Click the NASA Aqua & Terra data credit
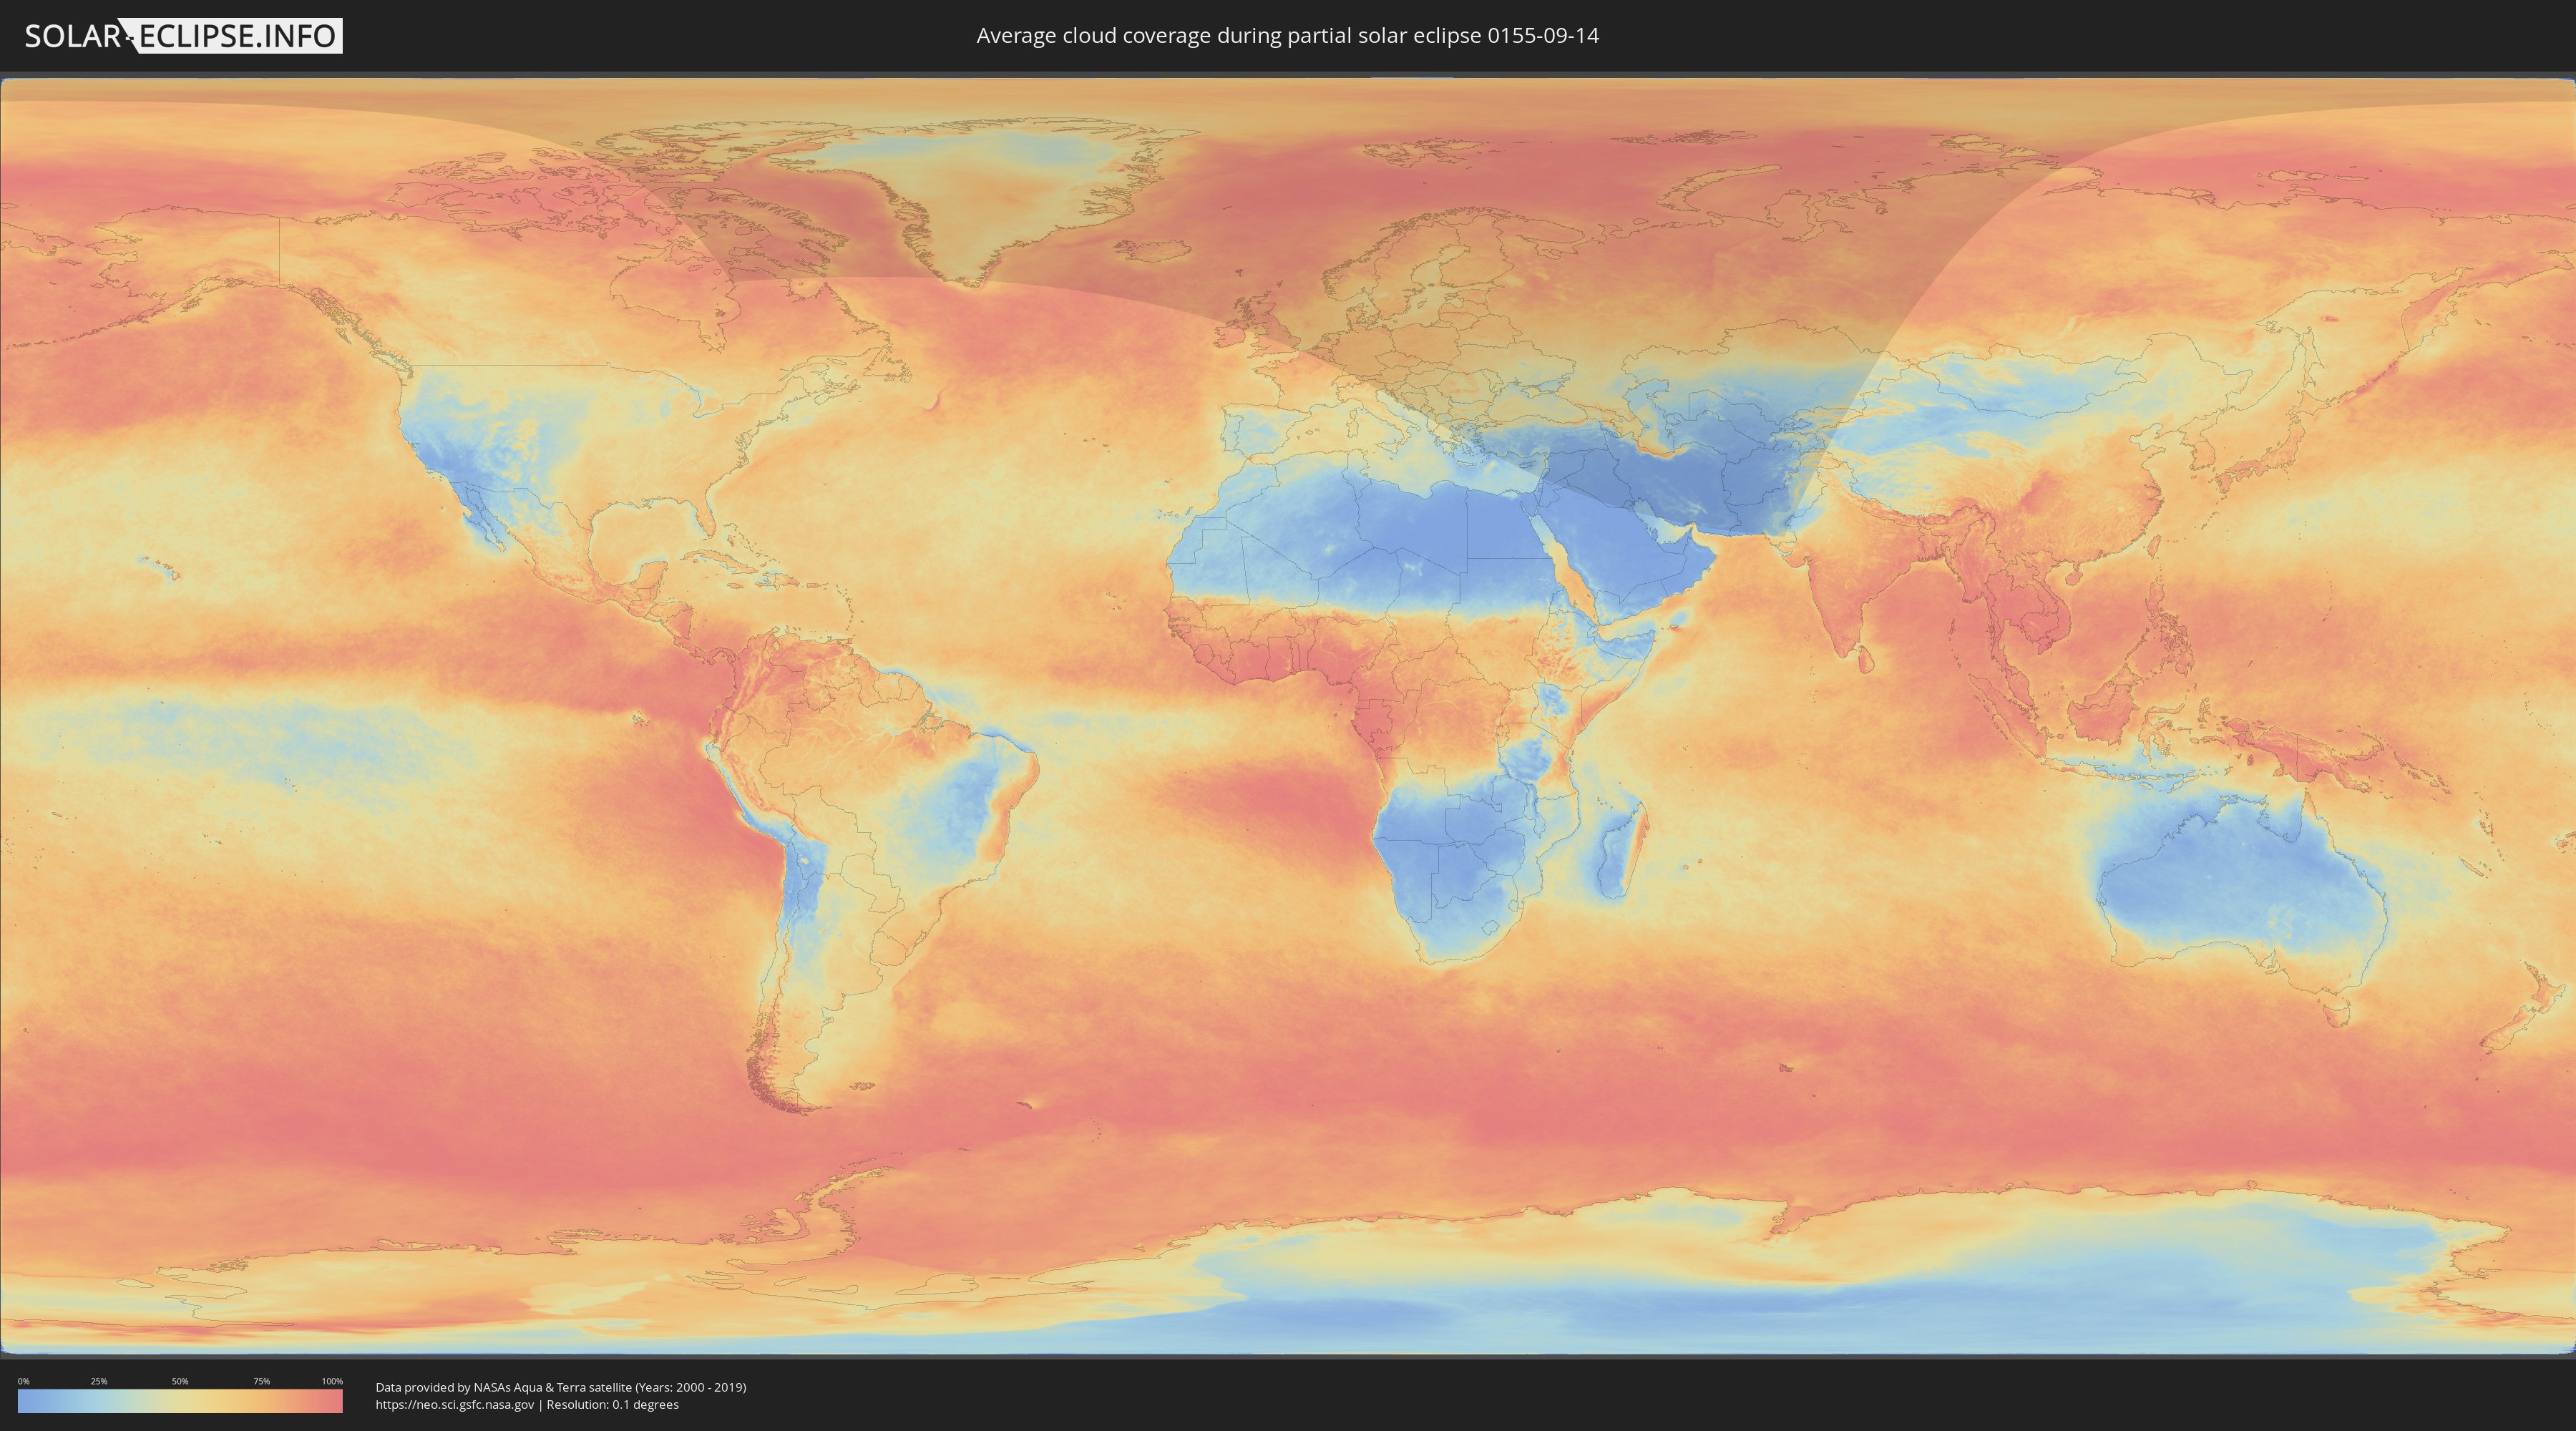 pos(560,1387)
